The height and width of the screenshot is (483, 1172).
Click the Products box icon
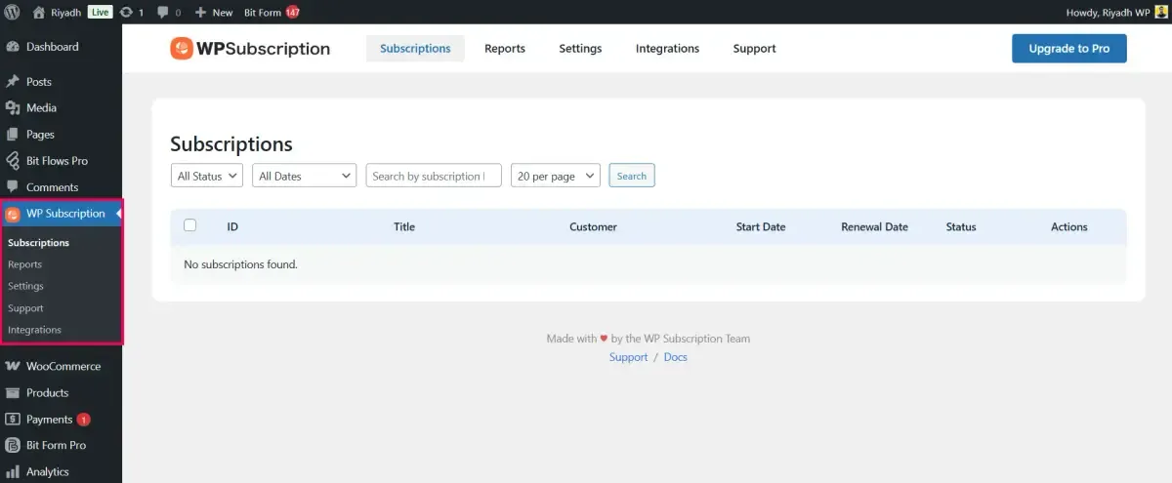[x=13, y=393]
